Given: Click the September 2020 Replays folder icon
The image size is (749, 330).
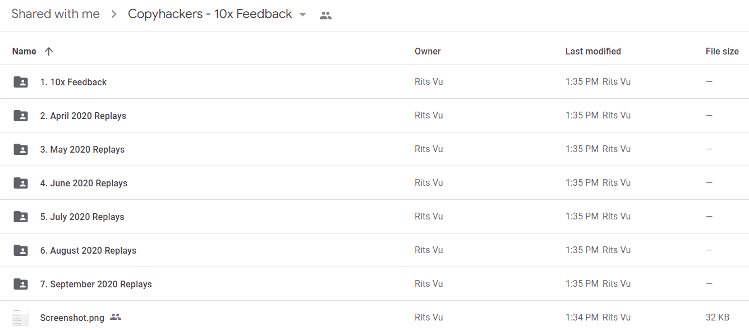Looking at the screenshot, I should pyautogui.click(x=21, y=284).
